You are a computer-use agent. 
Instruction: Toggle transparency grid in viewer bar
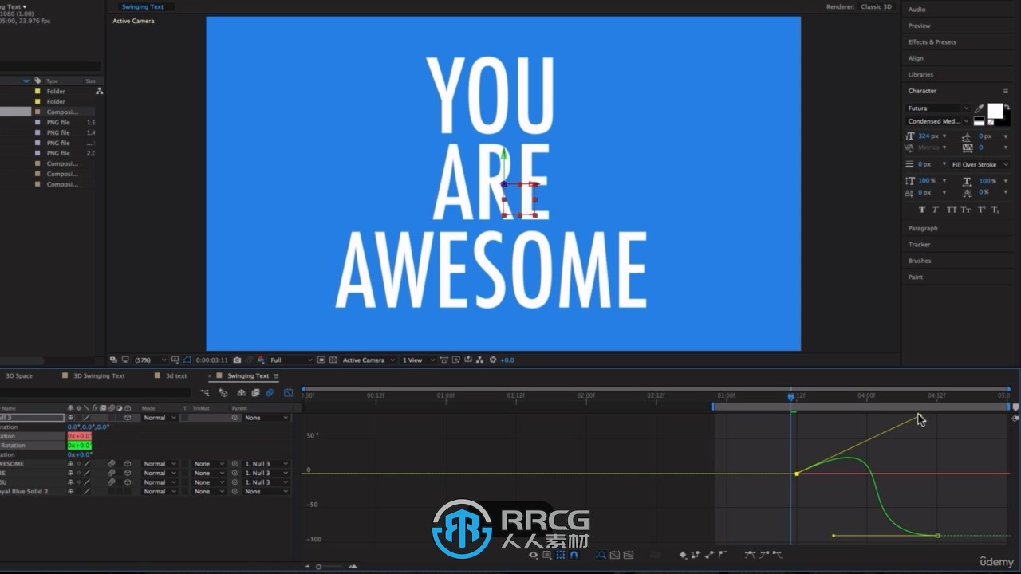(x=333, y=360)
